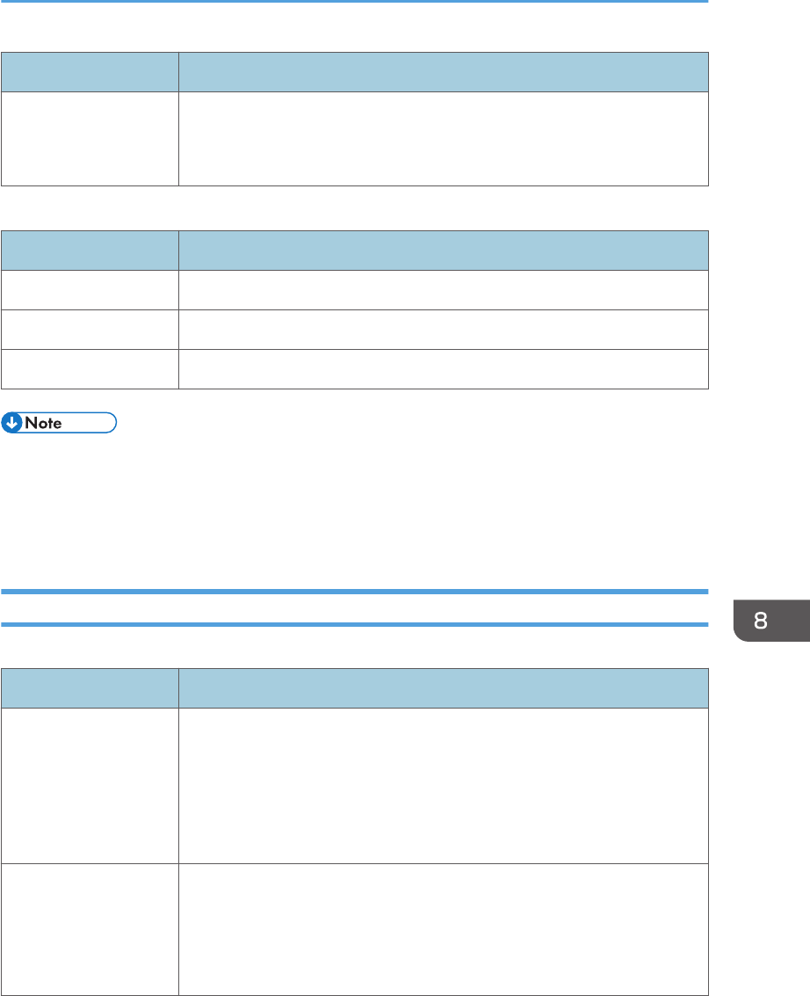The image size is (810, 996).
Task: Click the wide header cell of the bottom table
Action: [x=443, y=688]
